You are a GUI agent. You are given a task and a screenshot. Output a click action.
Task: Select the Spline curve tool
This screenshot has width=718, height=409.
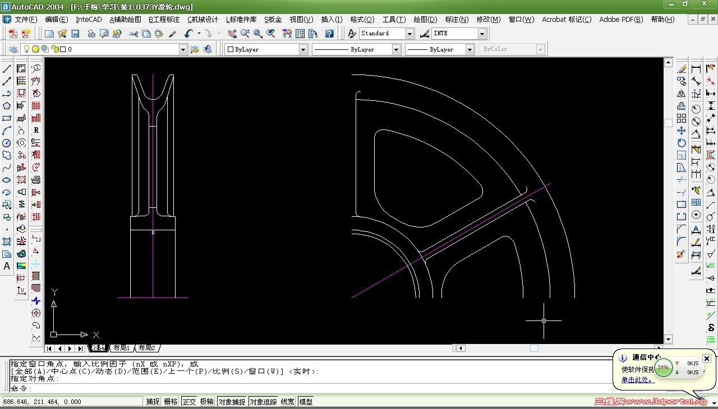[7, 168]
